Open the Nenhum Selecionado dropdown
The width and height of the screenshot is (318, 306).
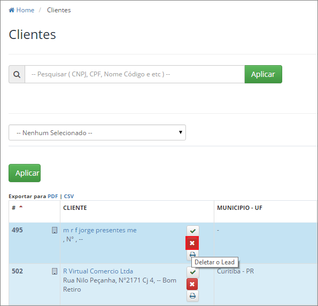tap(97, 132)
